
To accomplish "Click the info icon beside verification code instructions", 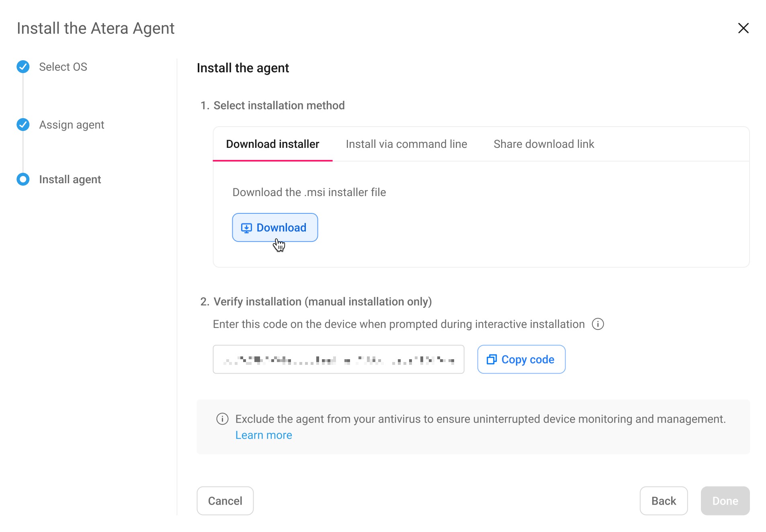I will (598, 324).
